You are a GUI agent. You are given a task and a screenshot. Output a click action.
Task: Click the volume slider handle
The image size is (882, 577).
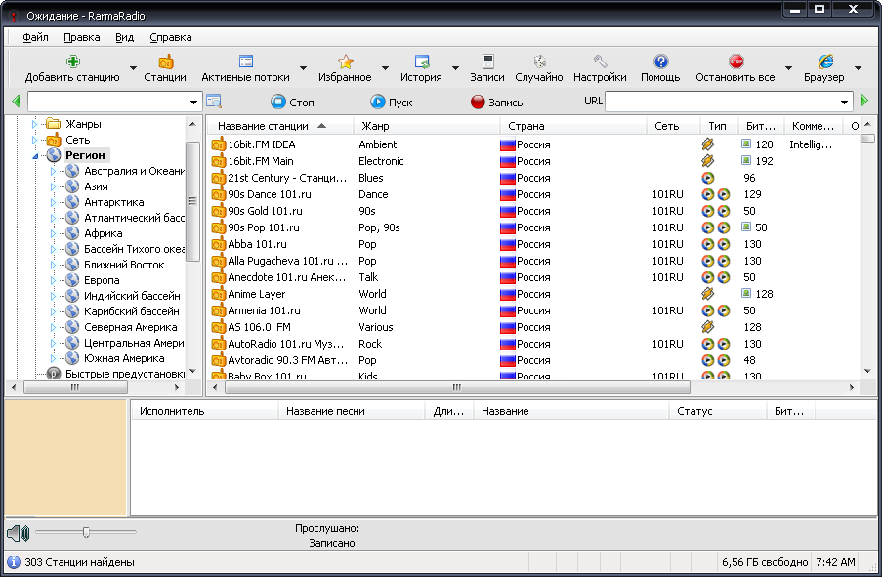click(87, 532)
